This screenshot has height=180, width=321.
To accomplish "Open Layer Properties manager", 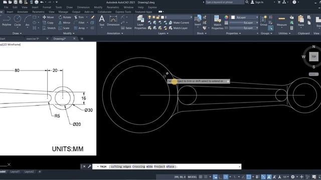I will point(140,22).
